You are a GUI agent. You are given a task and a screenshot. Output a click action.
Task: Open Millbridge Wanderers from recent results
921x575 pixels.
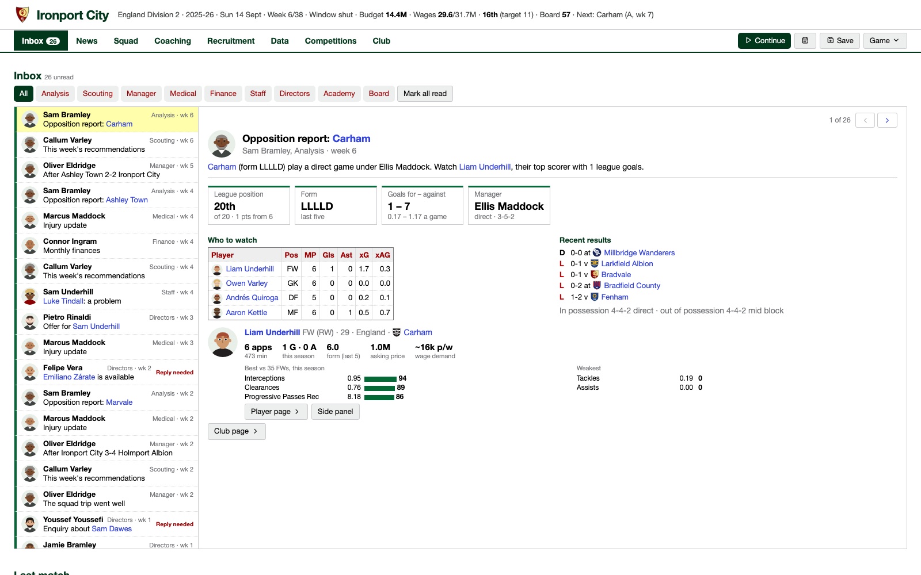(x=639, y=252)
